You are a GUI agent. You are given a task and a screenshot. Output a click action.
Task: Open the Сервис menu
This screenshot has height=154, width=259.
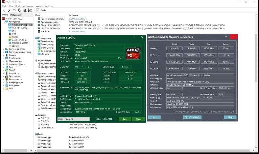[x=39, y=6]
